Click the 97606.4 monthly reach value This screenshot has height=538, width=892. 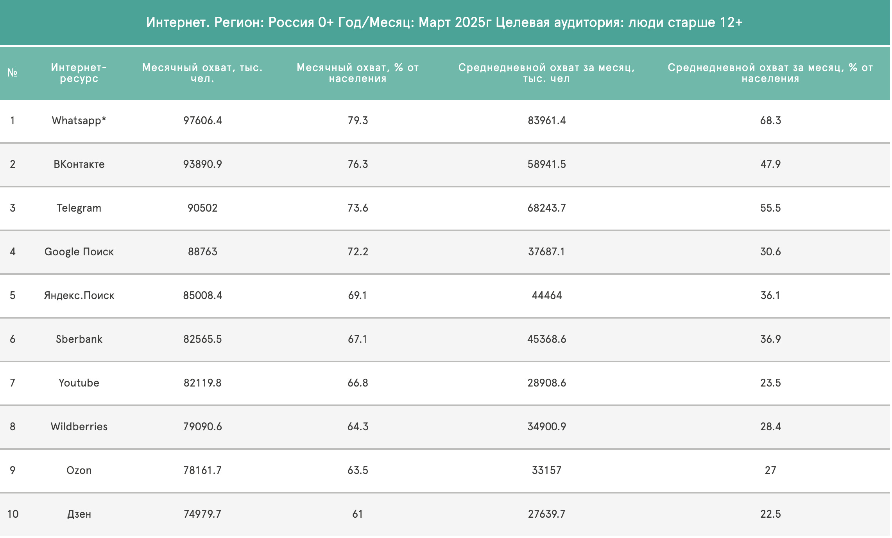[202, 121]
